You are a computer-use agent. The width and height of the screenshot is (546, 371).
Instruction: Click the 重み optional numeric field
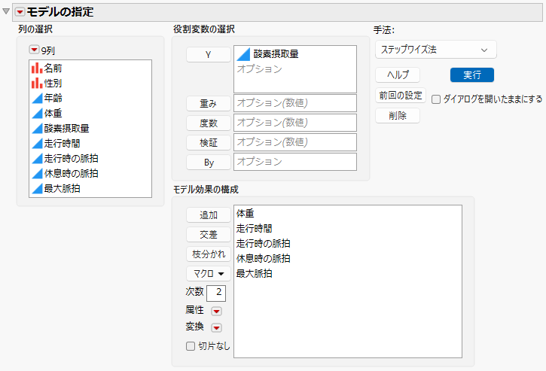(295, 103)
